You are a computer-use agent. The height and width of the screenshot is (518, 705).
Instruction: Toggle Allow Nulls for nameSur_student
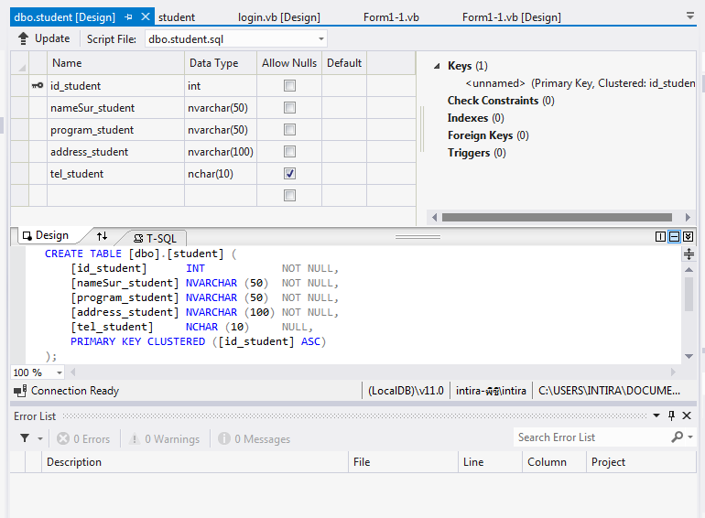(289, 107)
